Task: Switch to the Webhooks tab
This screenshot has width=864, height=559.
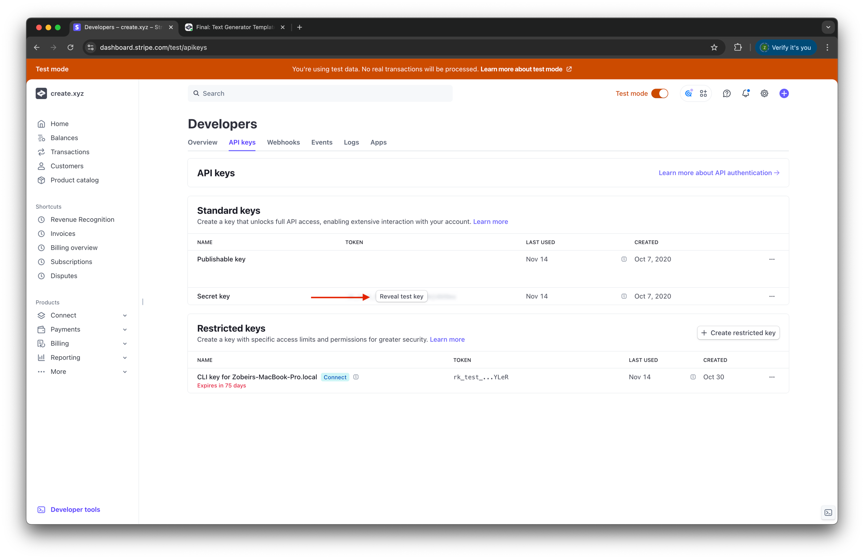Action: tap(283, 142)
